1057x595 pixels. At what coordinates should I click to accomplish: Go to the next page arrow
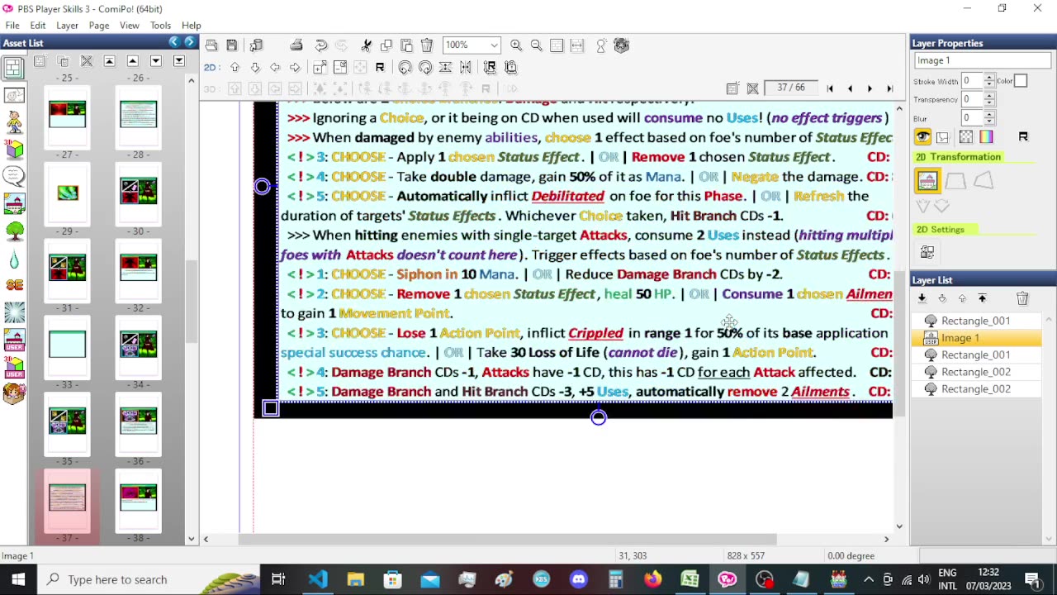870,88
